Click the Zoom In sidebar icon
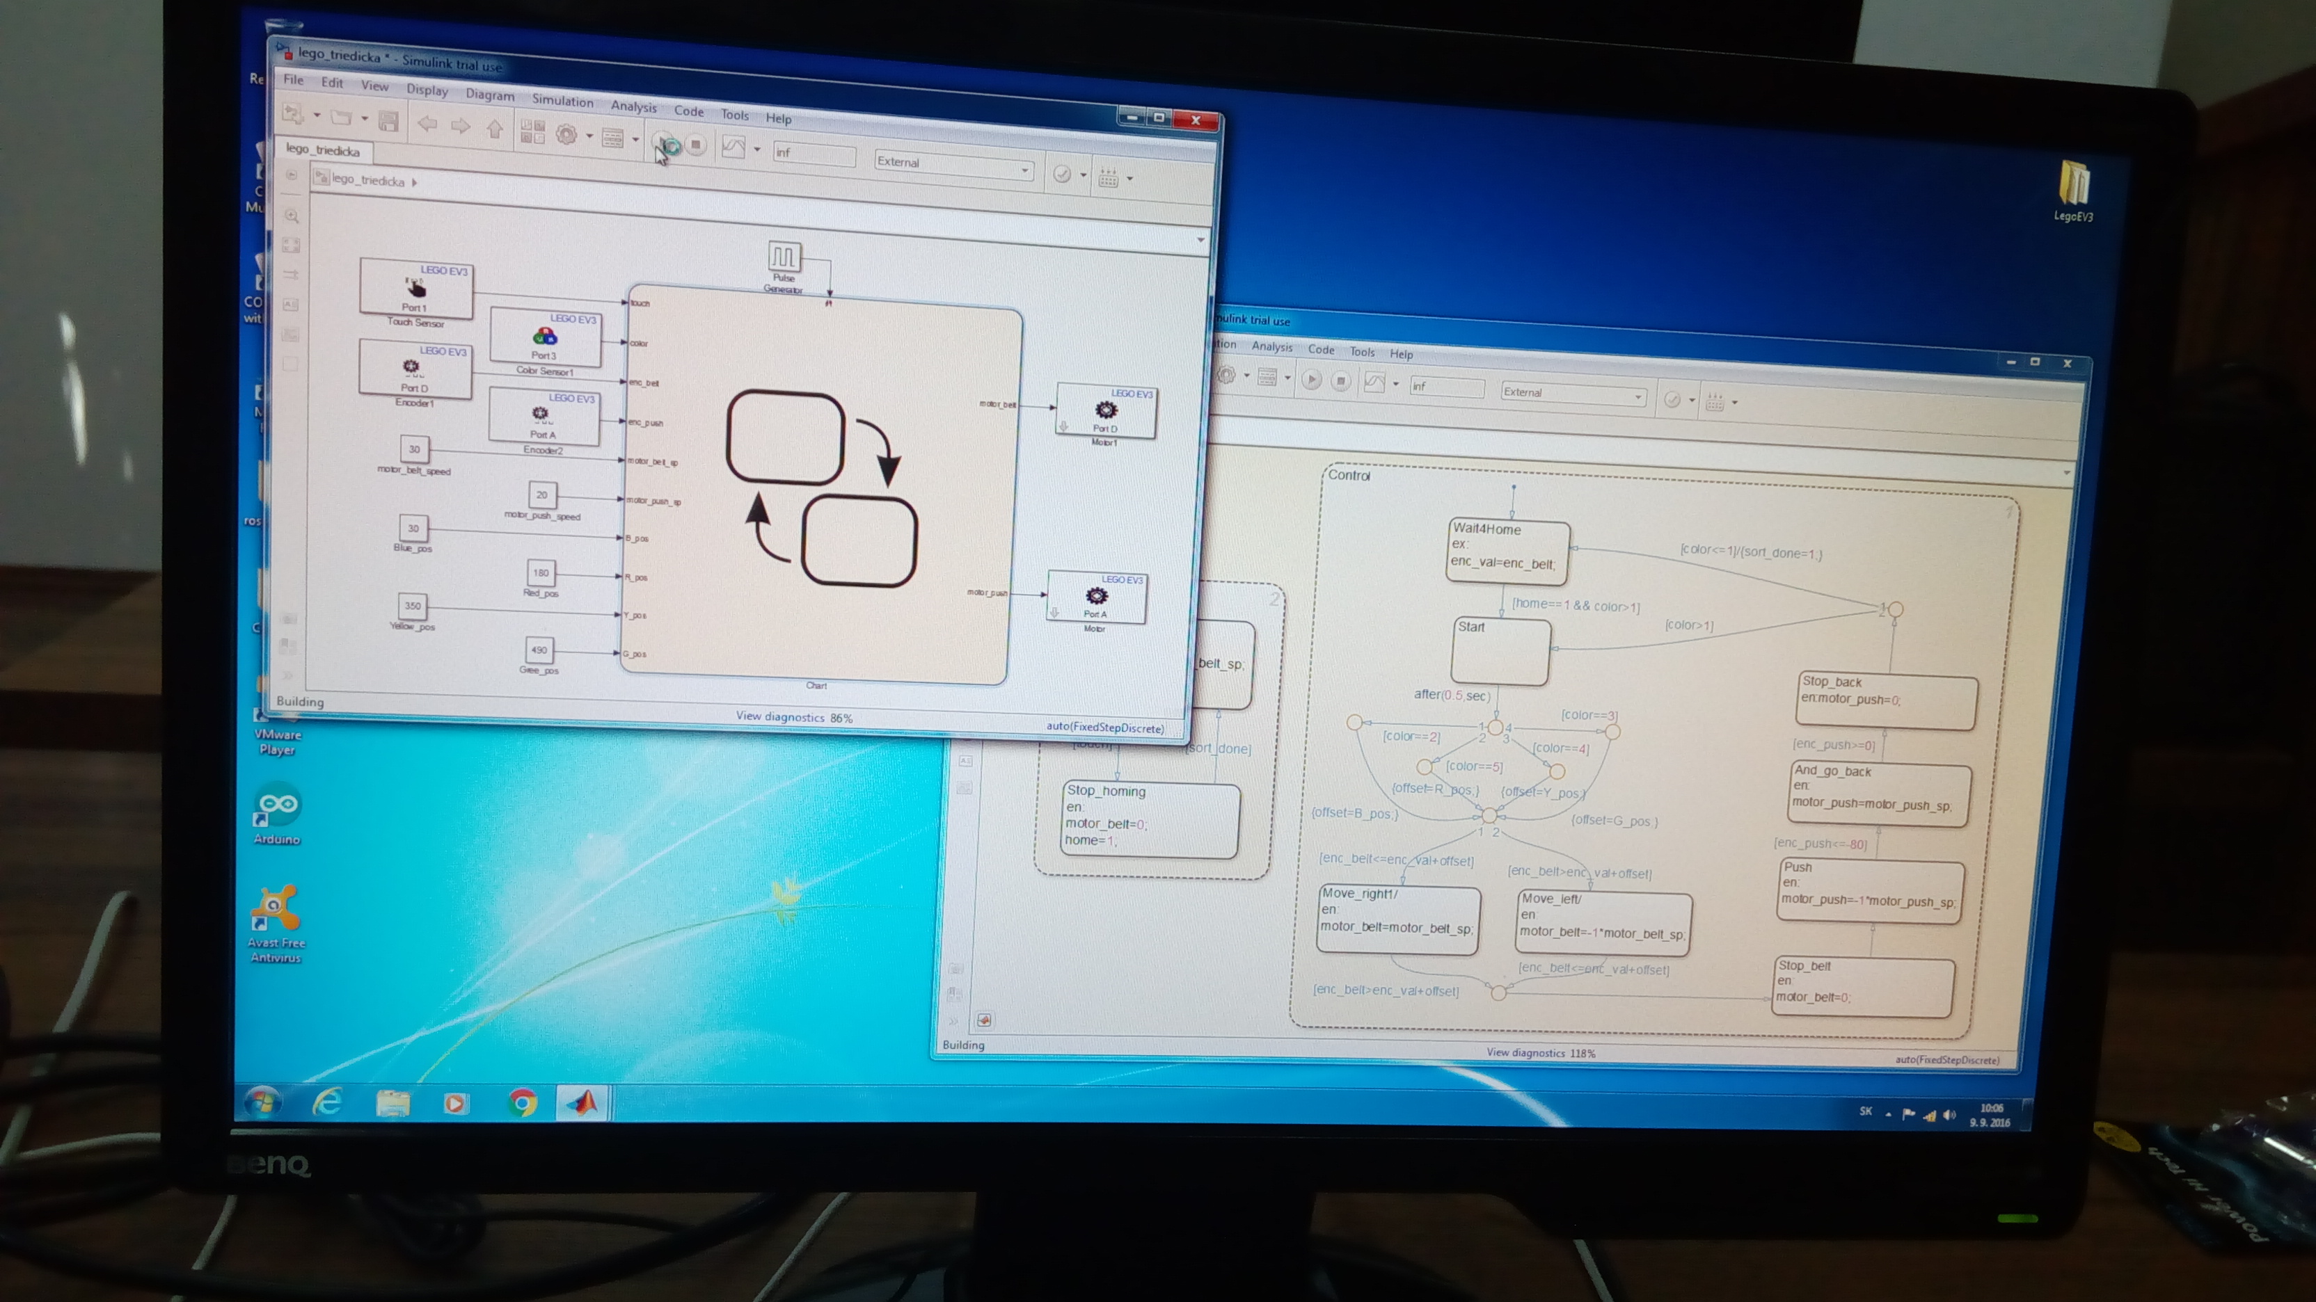2316x1302 pixels. 292,216
